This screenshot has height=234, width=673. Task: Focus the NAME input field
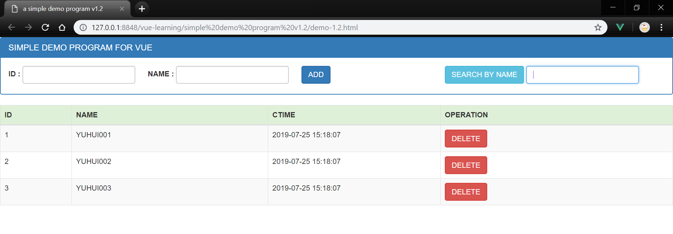point(232,75)
